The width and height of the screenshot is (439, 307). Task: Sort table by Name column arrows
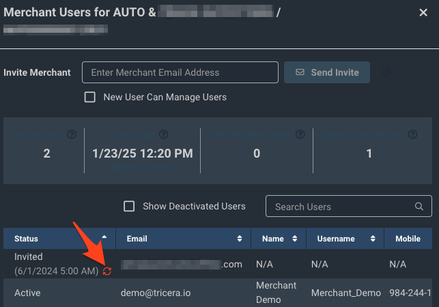coord(294,239)
